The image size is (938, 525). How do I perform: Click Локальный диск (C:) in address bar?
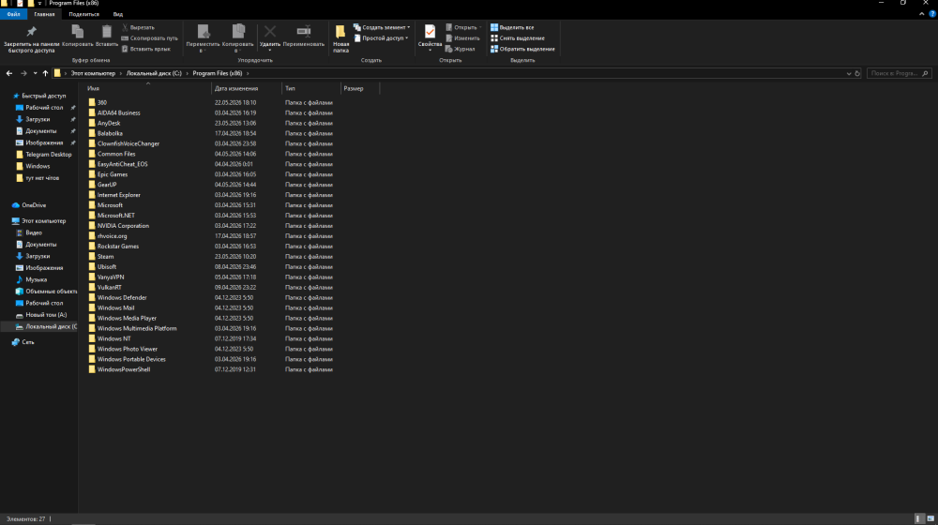point(154,73)
